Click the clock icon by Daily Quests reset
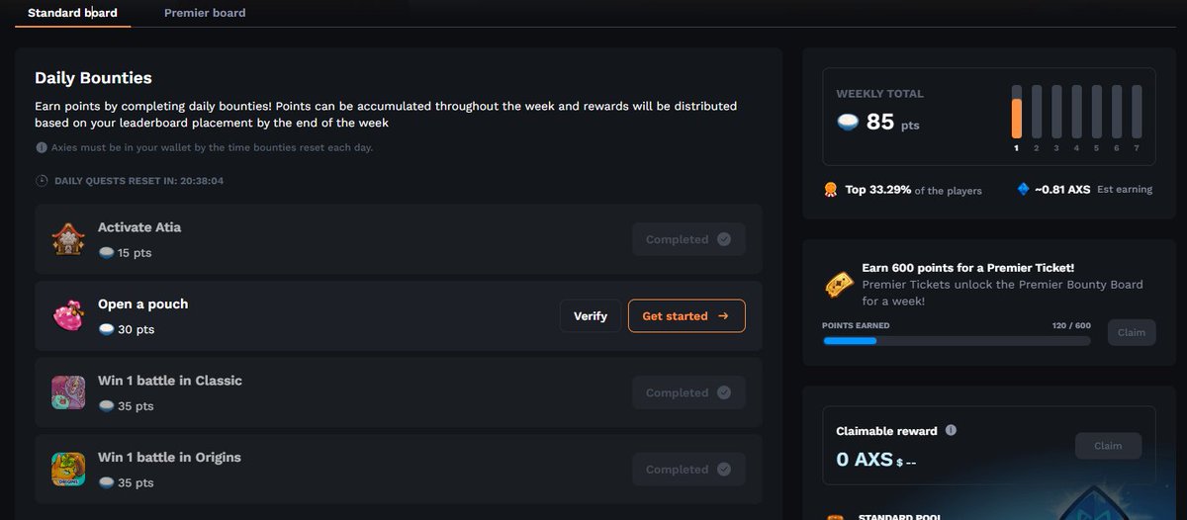The width and height of the screenshot is (1187, 520). [42, 181]
